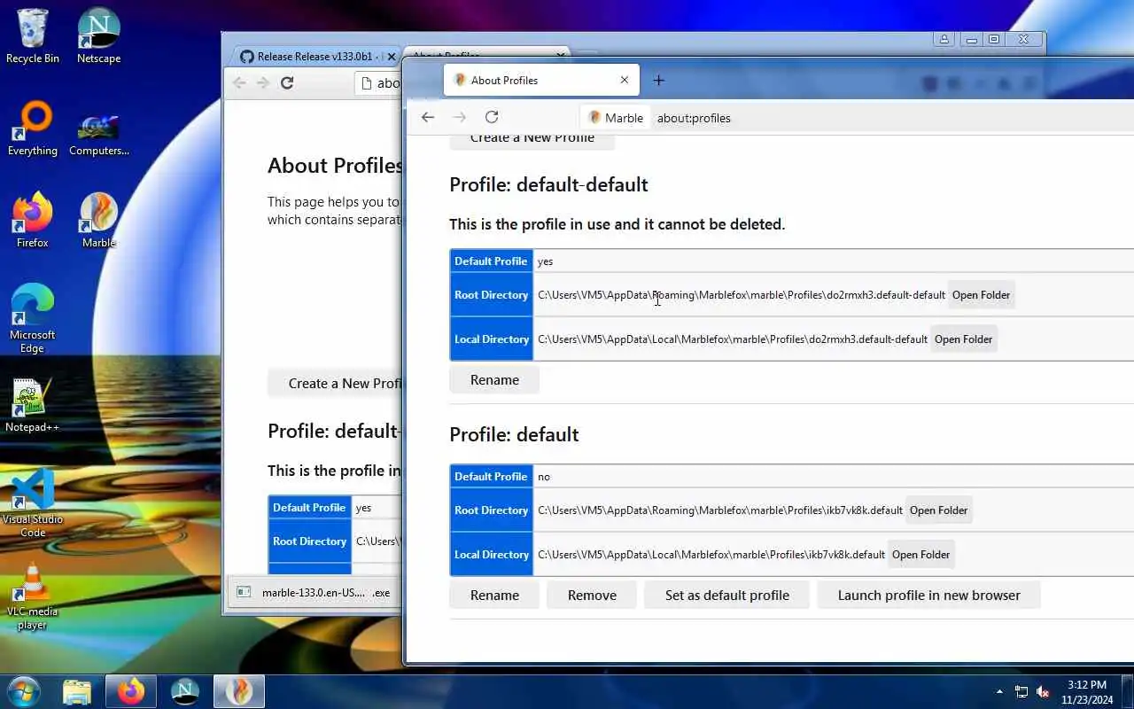Select the Release v133.0b1 tab in back window
The height and width of the screenshot is (709, 1134).
tap(317, 57)
